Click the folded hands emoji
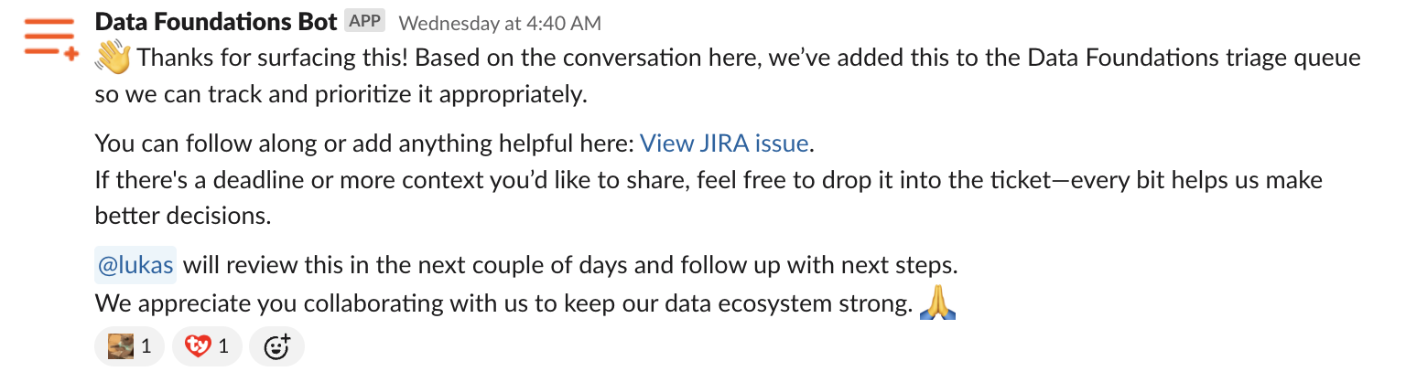 pyautogui.click(x=939, y=302)
